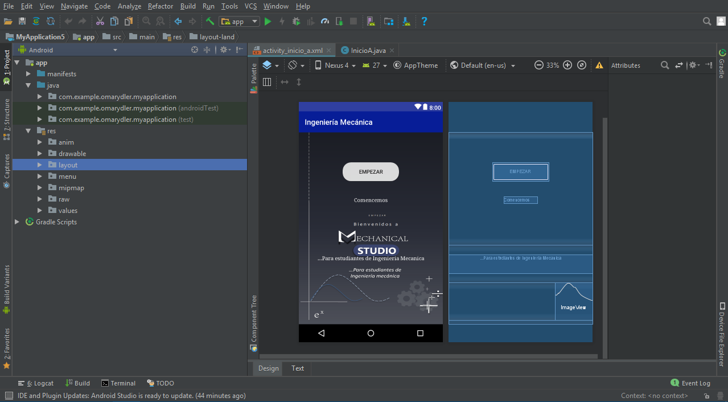Open the Terminal tool window
728x402 pixels.
coord(118,383)
